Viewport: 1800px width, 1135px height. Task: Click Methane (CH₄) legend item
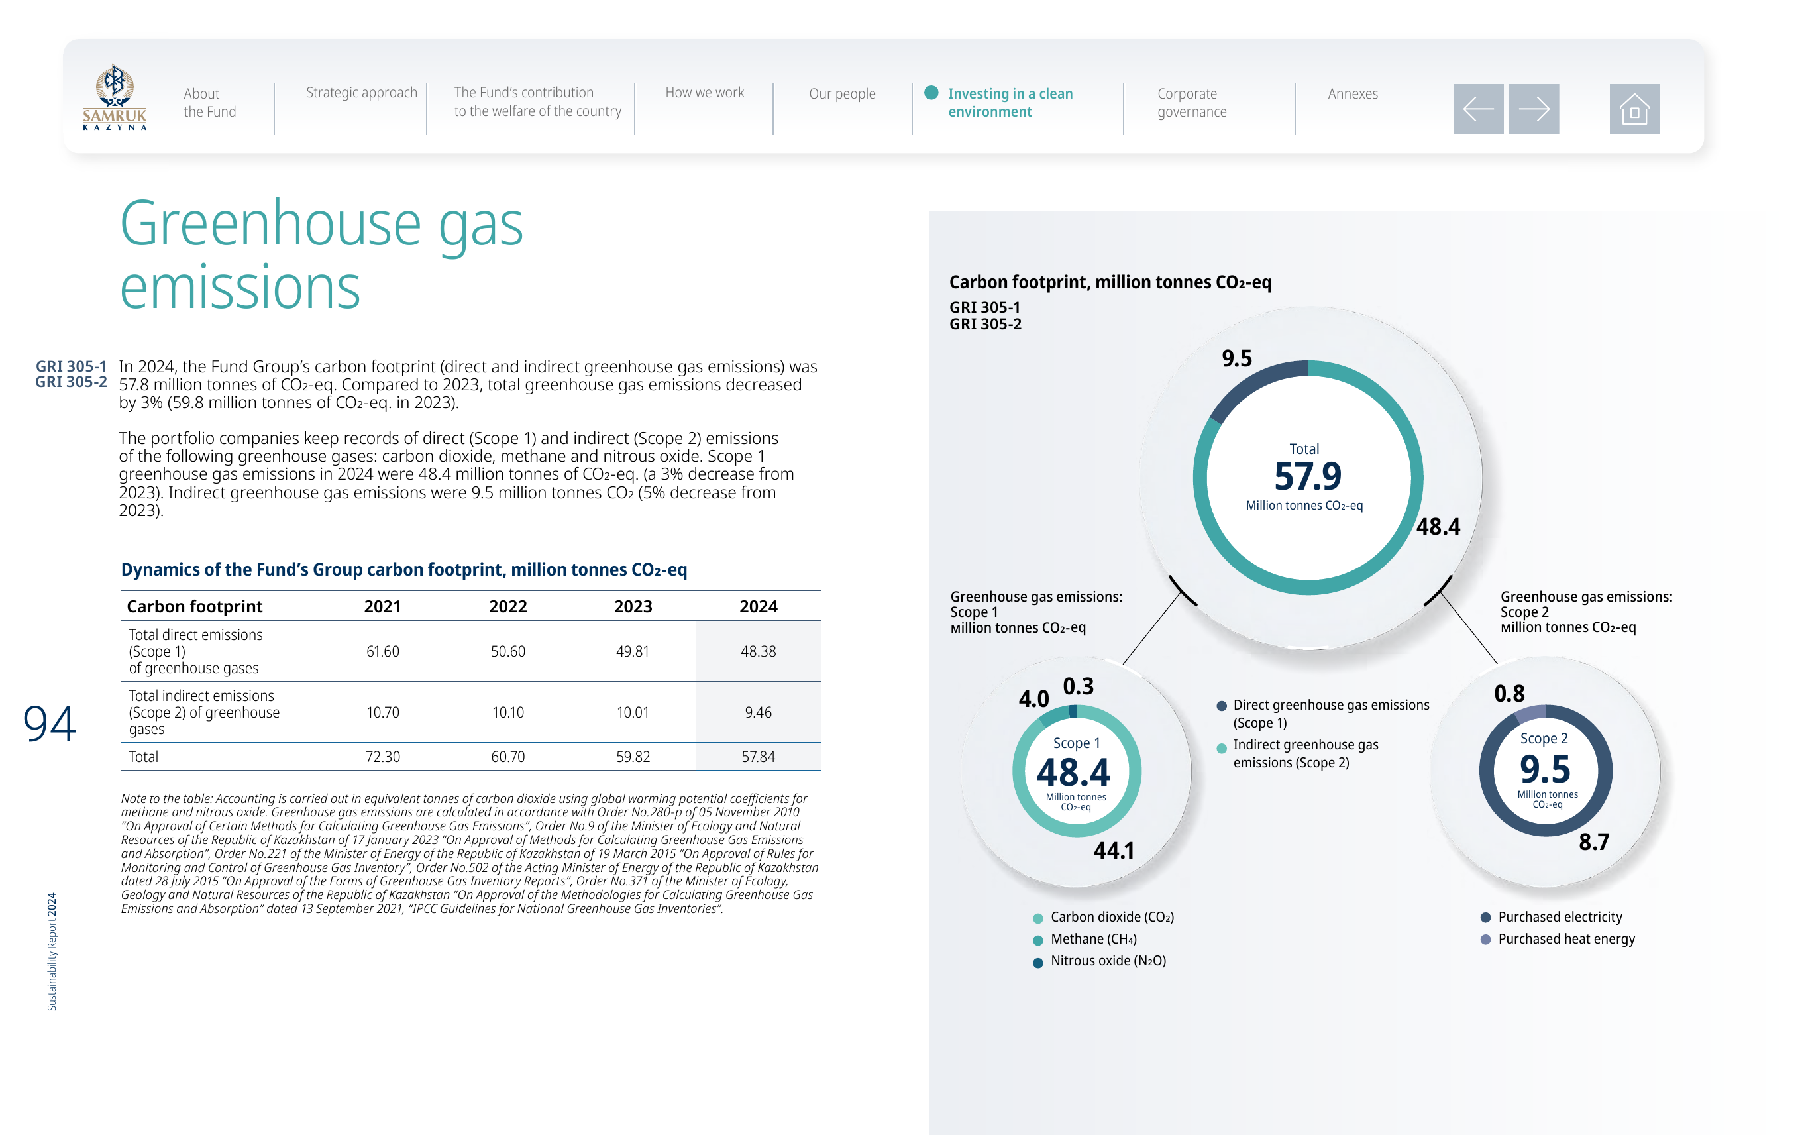(x=1085, y=939)
